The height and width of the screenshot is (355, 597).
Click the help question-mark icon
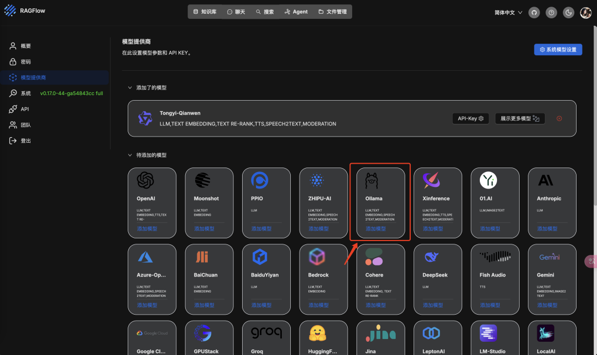tap(551, 13)
